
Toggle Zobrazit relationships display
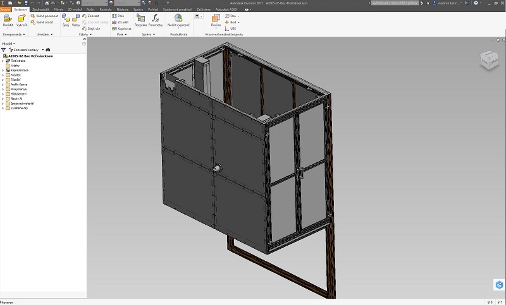(x=91, y=16)
